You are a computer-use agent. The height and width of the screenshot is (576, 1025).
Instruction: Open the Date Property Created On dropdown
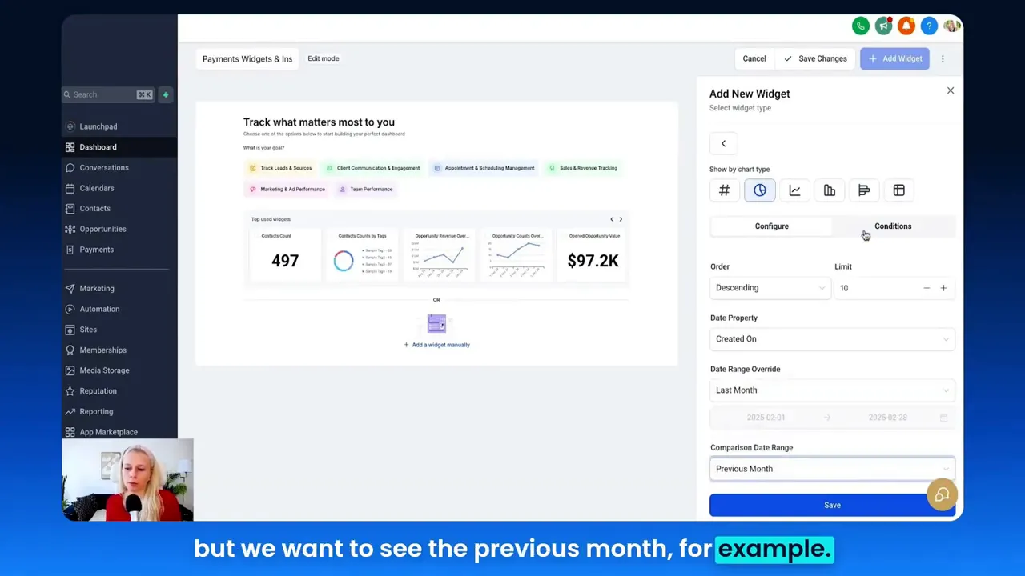pos(832,339)
